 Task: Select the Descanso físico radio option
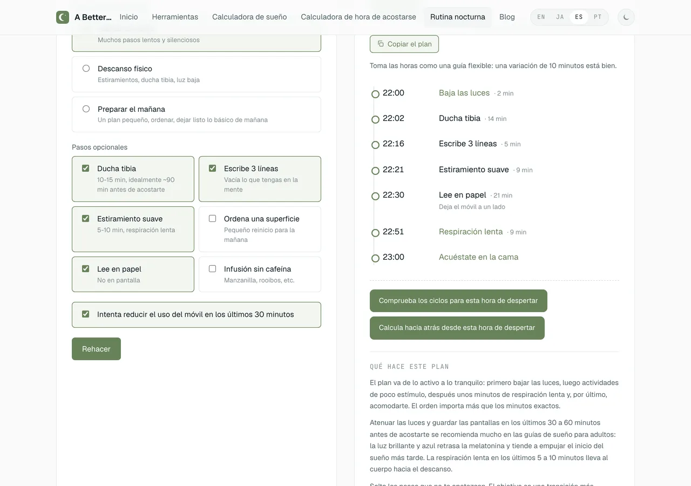86,69
